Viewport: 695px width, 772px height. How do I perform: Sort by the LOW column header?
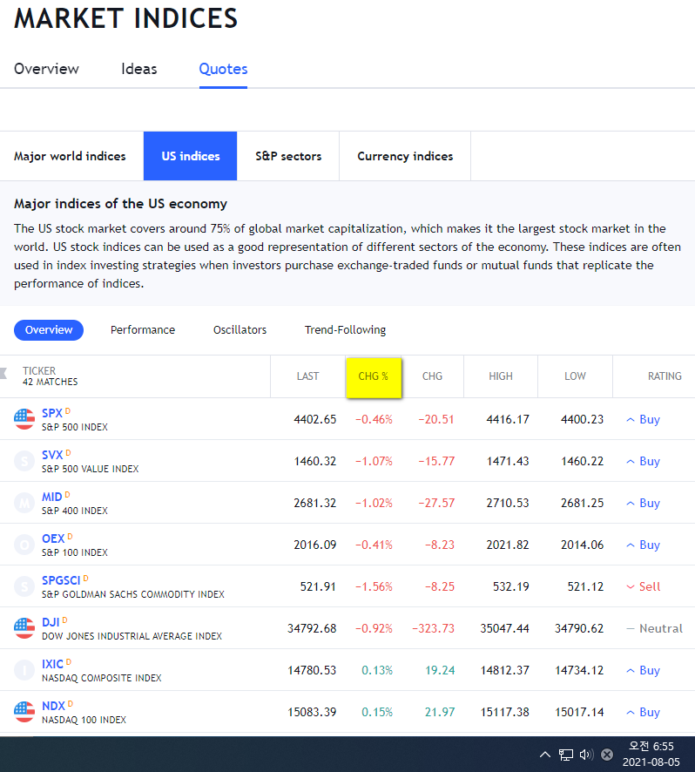[575, 376]
